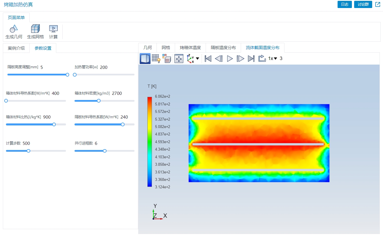
Task: Open the 隔板温度分布 tab
Action: [x=223, y=48]
